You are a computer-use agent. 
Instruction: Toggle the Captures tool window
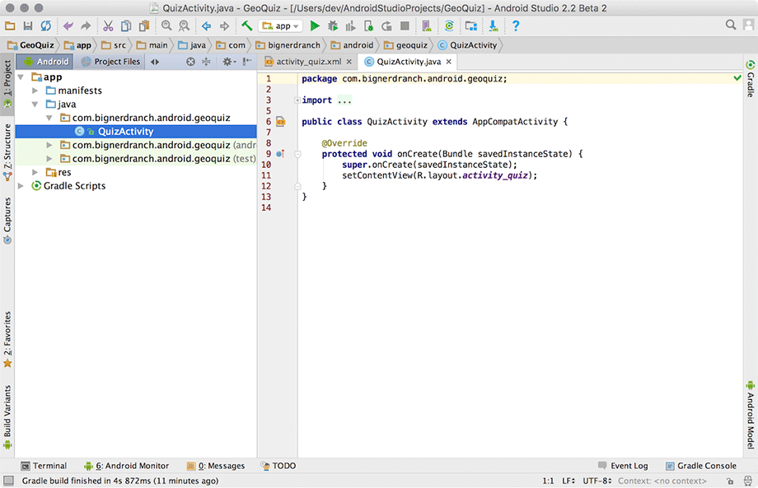pos(7,221)
